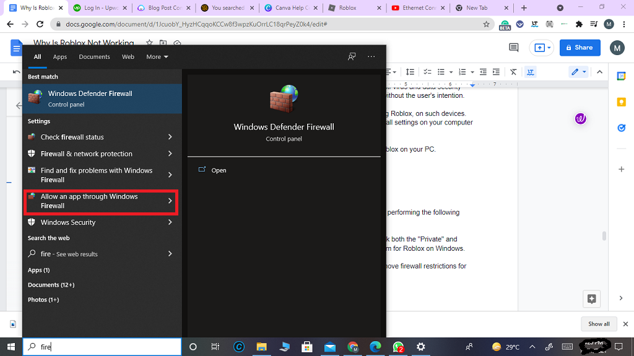Open comment history in Google Docs
Image resolution: width=634 pixels, height=356 pixels.
(x=513, y=48)
